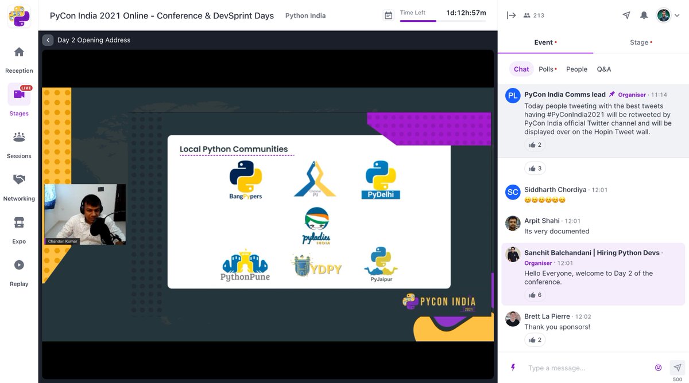The image size is (689, 383).
Task: Like Sanchit Balchandani's welcome message
Action: pyautogui.click(x=535, y=295)
